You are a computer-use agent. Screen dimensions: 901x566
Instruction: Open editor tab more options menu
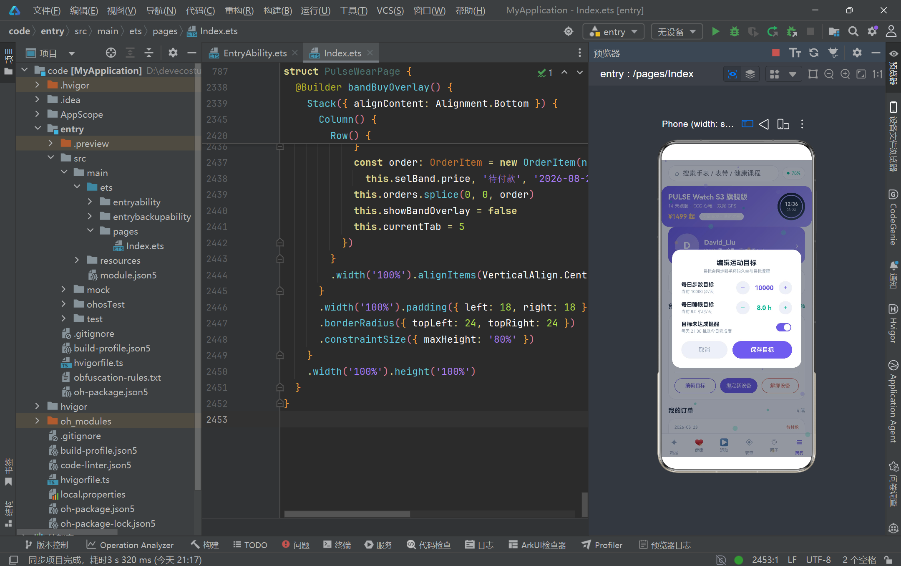579,53
